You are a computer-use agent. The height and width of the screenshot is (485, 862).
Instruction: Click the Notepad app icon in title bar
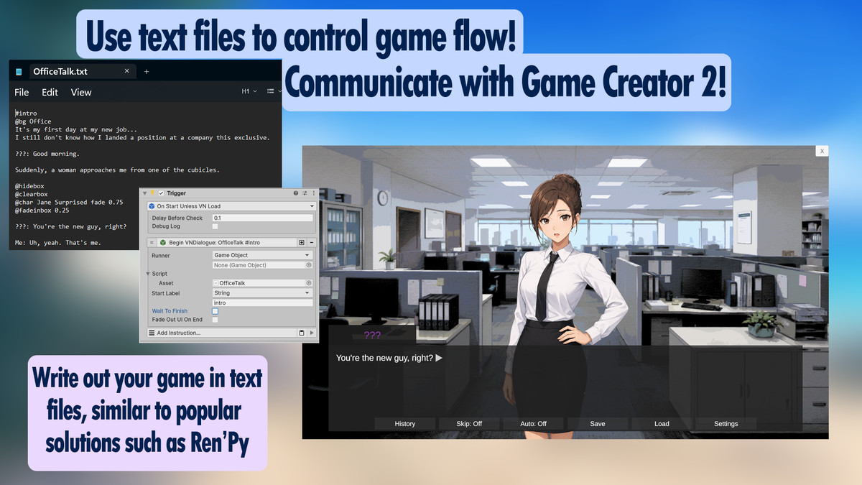click(x=19, y=72)
